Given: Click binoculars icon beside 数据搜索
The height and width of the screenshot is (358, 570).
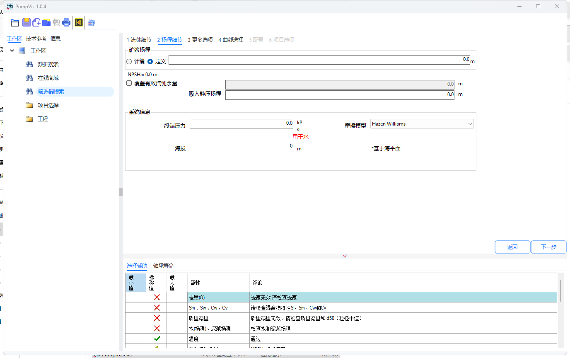Looking at the screenshot, I should pyautogui.click(x=29, y=64).
